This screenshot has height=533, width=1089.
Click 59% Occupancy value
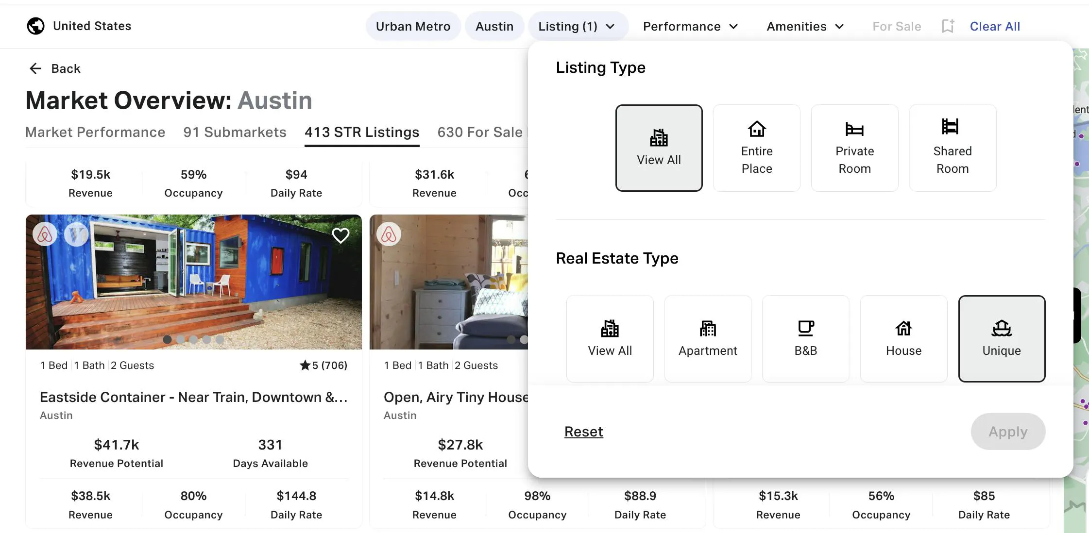(193, 174)
